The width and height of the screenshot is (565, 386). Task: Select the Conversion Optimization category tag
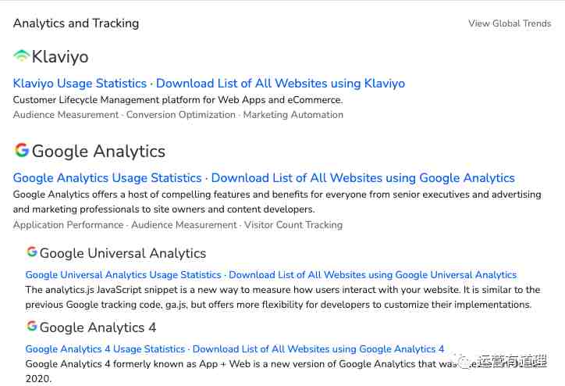180,115
